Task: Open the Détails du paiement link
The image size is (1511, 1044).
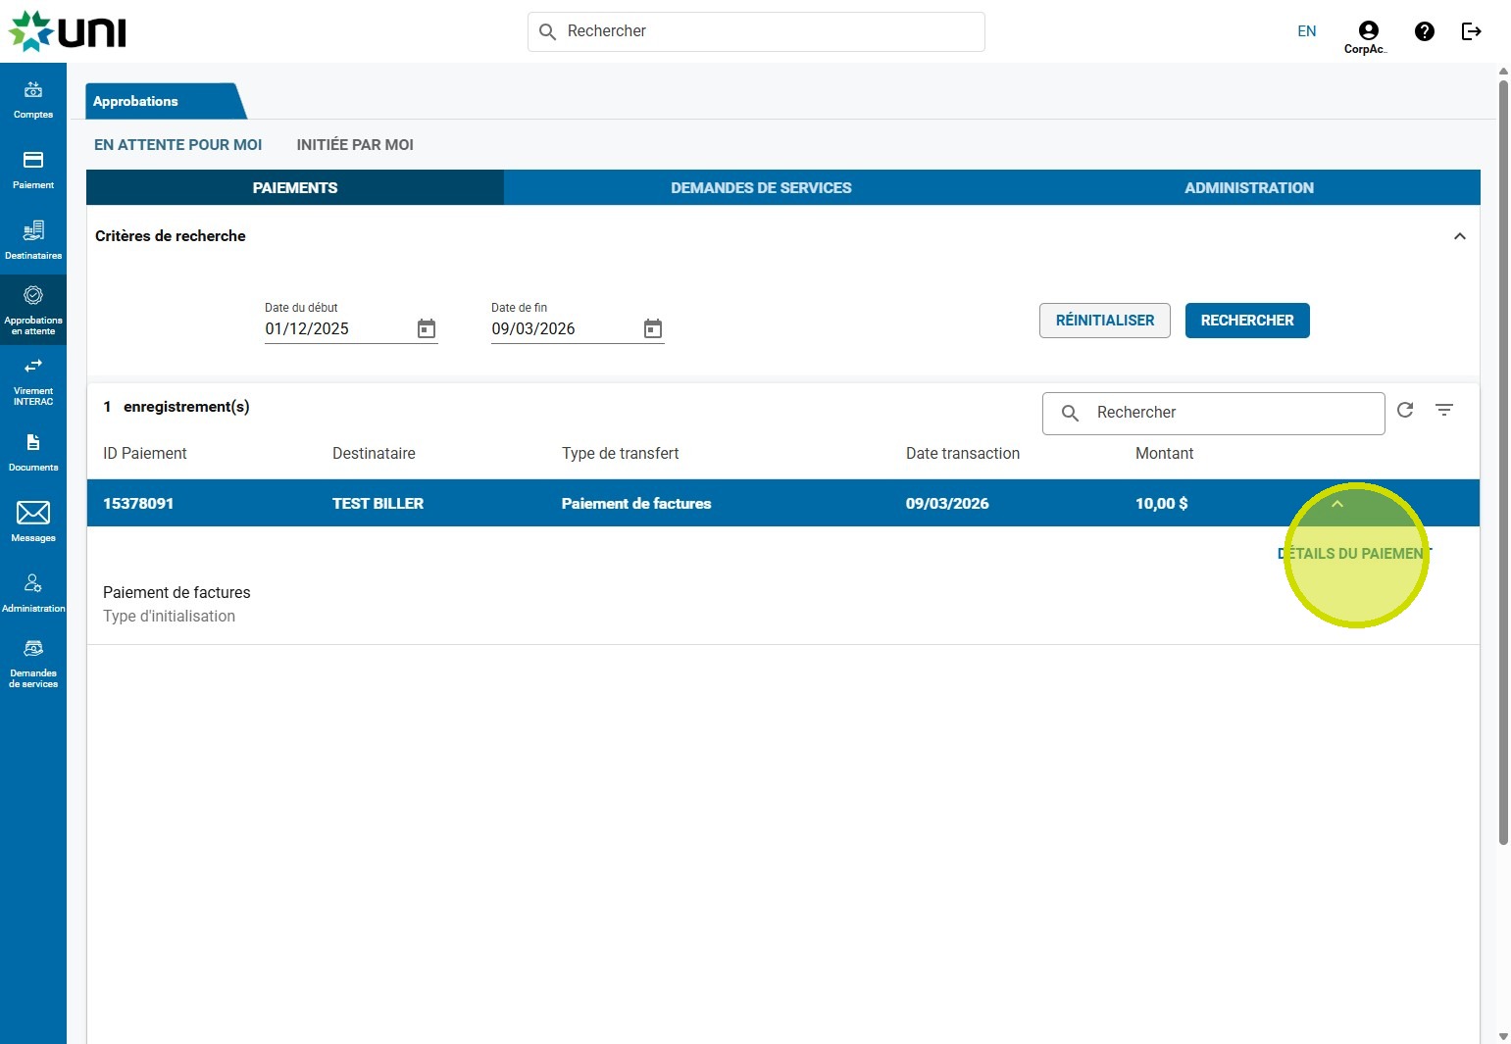Action: click(1354, 554)
